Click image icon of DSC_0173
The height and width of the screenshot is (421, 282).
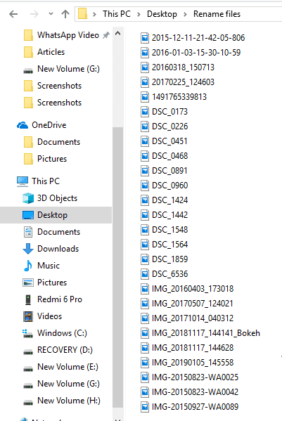point(145,112)
